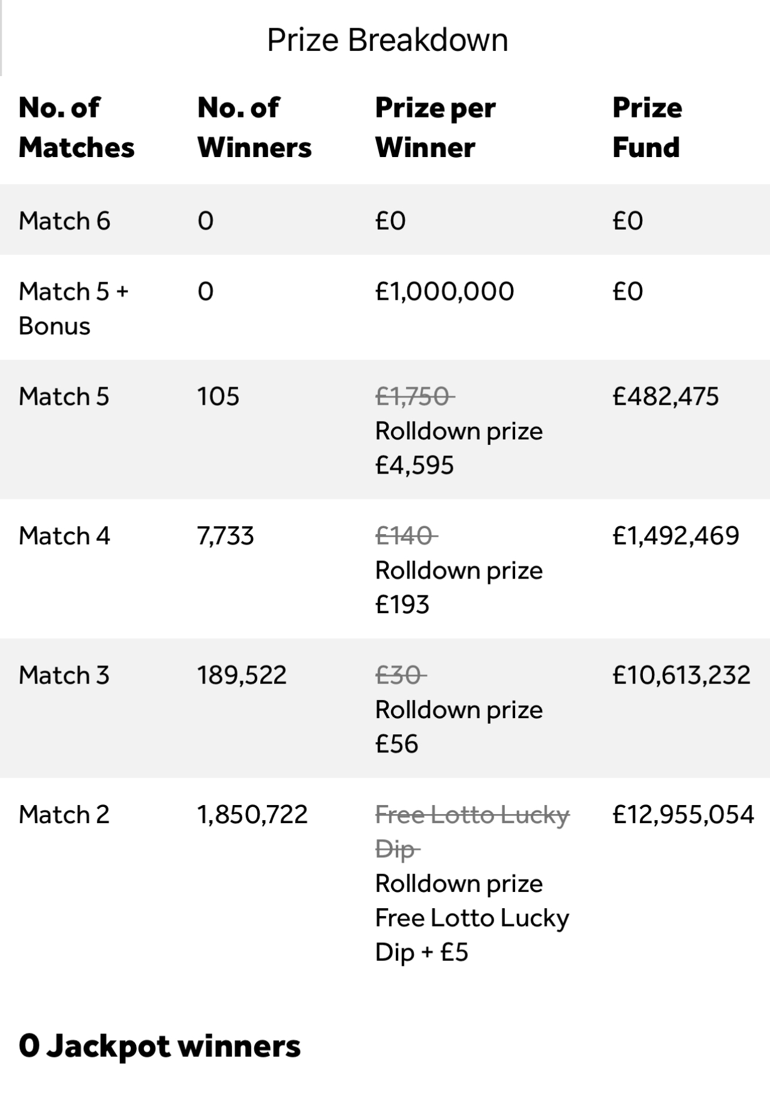Click the Prize per Winner column header

(x=435, y=128)
